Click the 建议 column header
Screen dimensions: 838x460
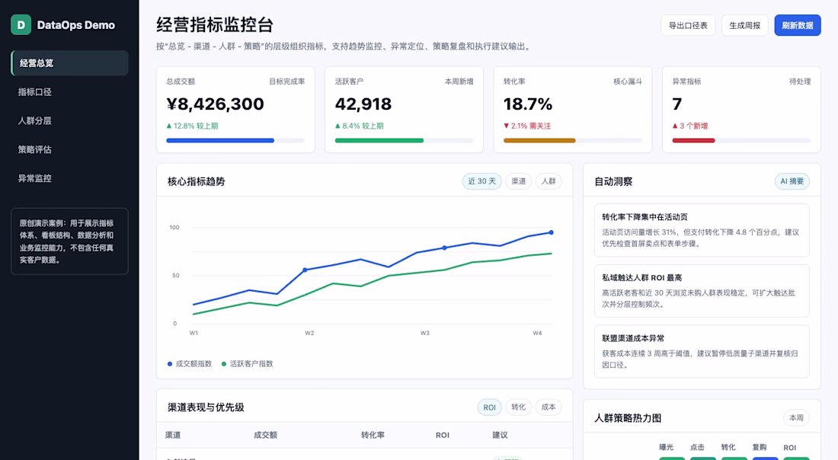[500, 435]
